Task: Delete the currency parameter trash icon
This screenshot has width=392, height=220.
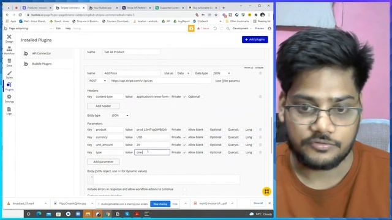Action: tap(260, 137)
